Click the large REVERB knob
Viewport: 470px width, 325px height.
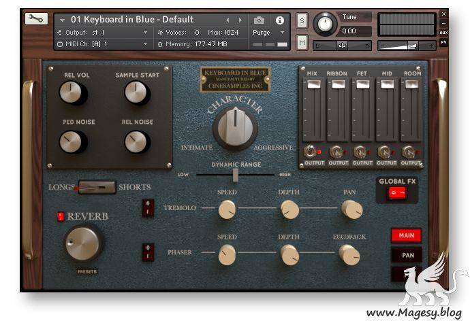point(83,243)
